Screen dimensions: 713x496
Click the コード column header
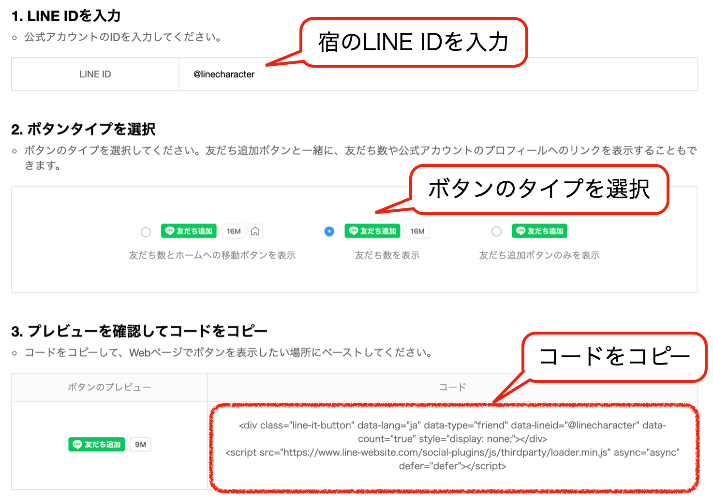452,387
